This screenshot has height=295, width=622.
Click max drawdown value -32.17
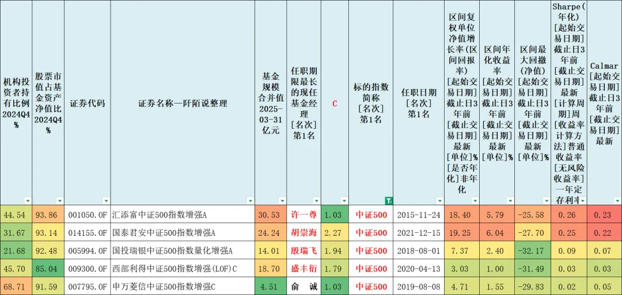tap(533, 251)
